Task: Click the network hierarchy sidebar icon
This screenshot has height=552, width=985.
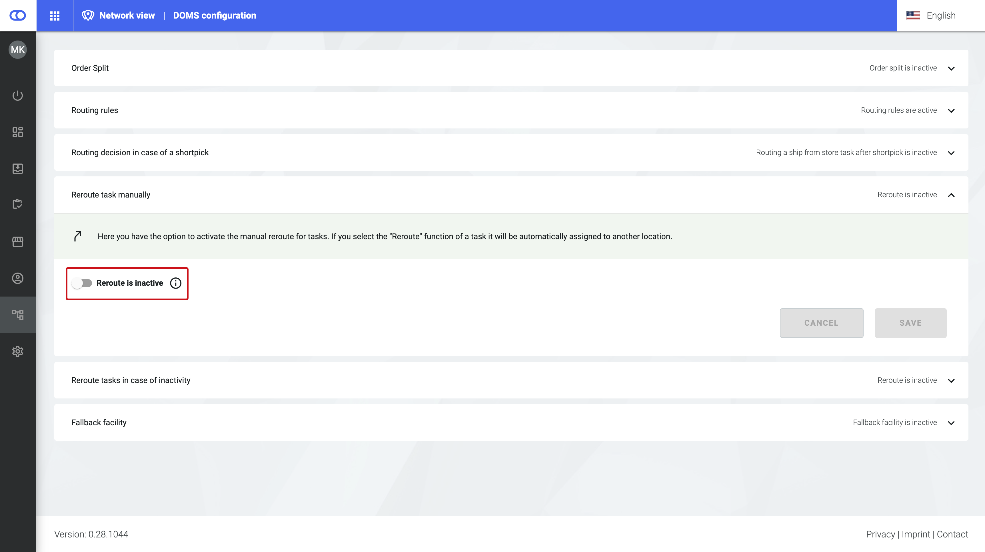Action: coord(18,315)
